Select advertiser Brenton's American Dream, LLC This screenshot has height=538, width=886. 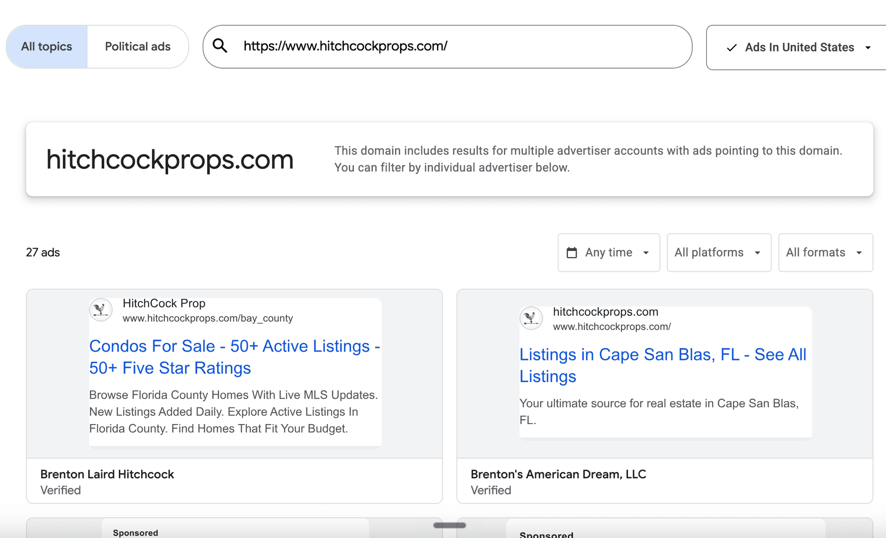(x=558, y=474)
